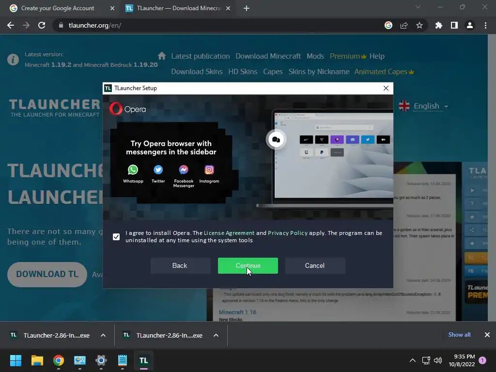Click Cancel in the TLauncher Setup dialog
Screen dimensions: 496x372
tap(315, 265)
